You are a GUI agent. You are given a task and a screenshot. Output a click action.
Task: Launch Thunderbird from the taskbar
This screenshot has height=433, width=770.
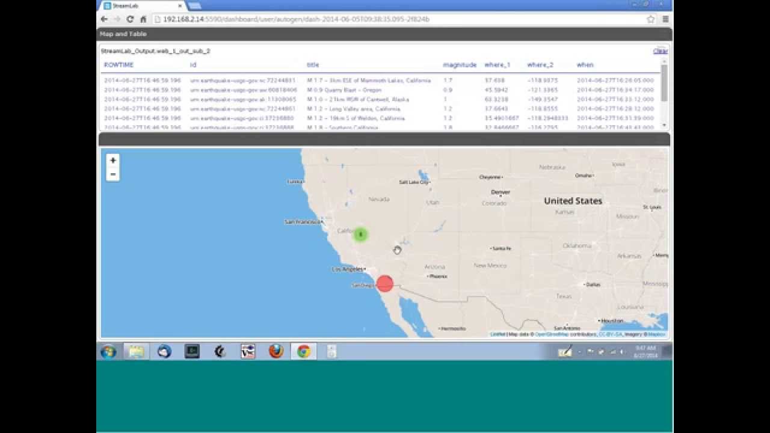(164, 352)
